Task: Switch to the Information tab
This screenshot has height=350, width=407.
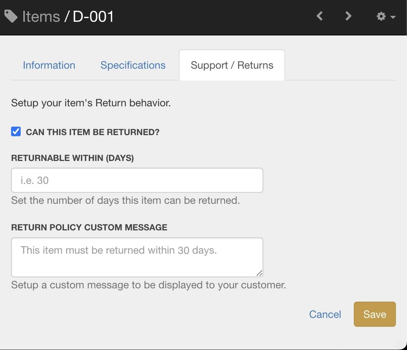Action: [49, 65]
